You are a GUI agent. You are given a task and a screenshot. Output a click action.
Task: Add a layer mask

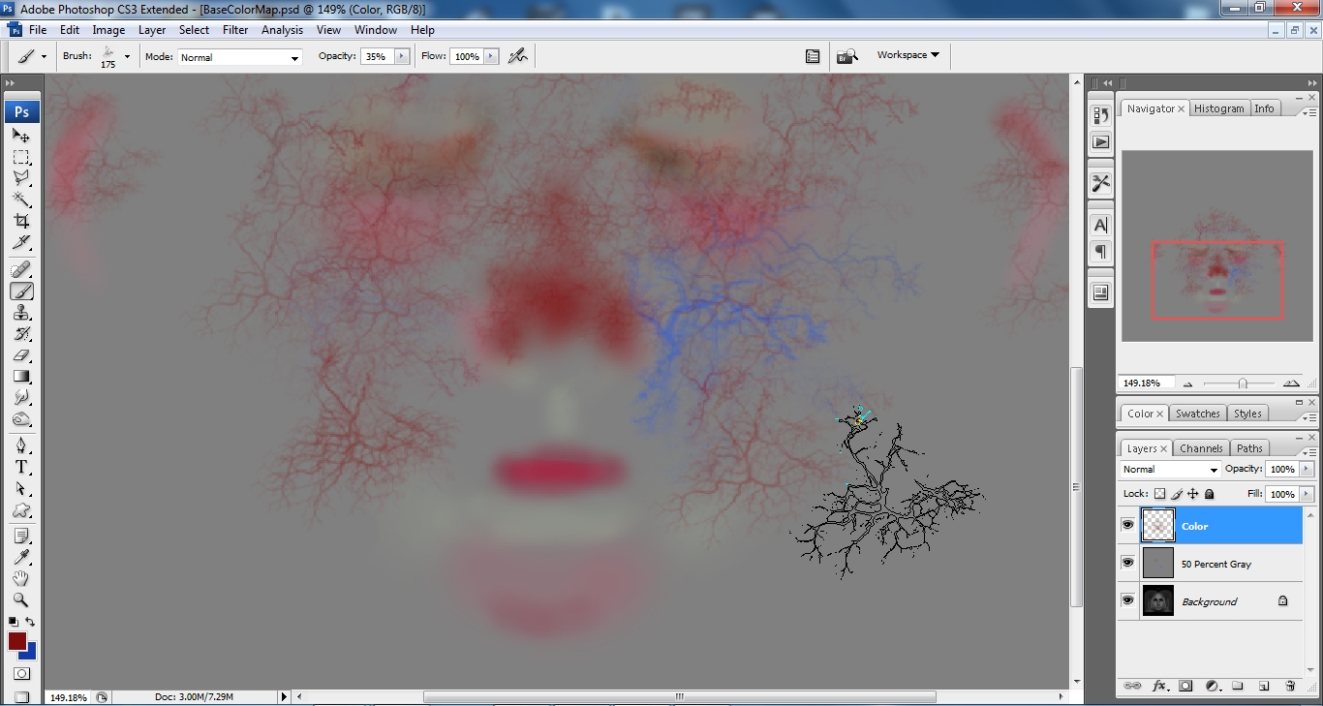1185,686
